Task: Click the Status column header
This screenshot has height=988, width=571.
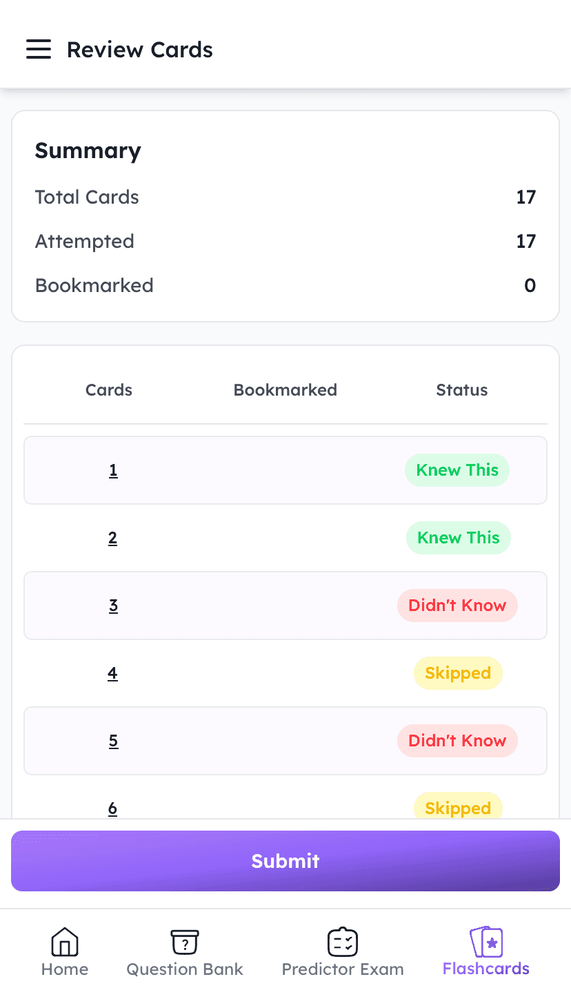Action: pos(461,389)
